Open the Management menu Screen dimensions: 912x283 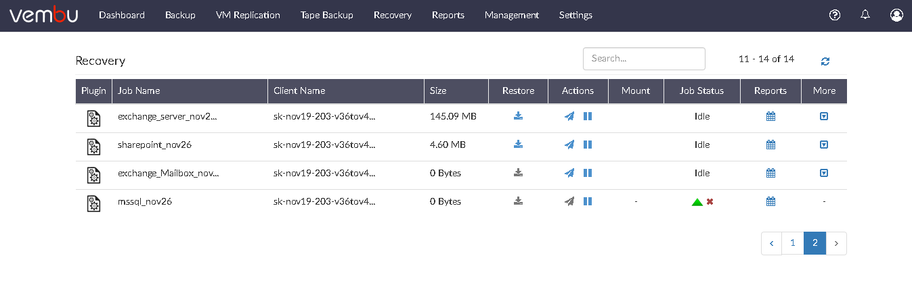tap(512, 15)
